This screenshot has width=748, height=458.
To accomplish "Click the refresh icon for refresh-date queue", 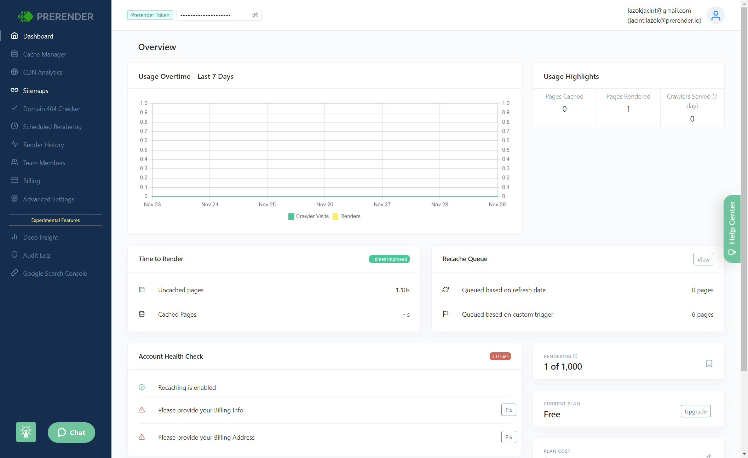I will pos(446,290).
